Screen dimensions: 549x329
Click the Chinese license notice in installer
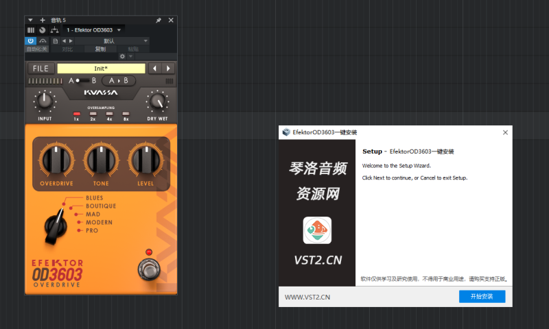(x=434, y=279)
